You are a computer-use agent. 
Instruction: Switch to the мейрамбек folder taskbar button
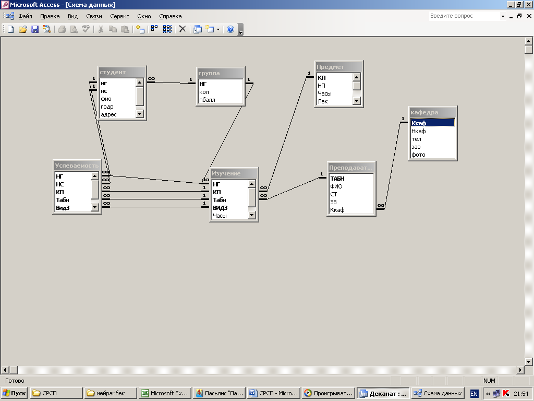coord(111,393)
